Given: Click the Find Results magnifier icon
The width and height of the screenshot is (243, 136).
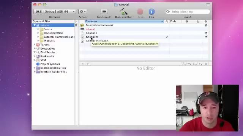Looking at the screenshot, I should click(x=38, y=53).
